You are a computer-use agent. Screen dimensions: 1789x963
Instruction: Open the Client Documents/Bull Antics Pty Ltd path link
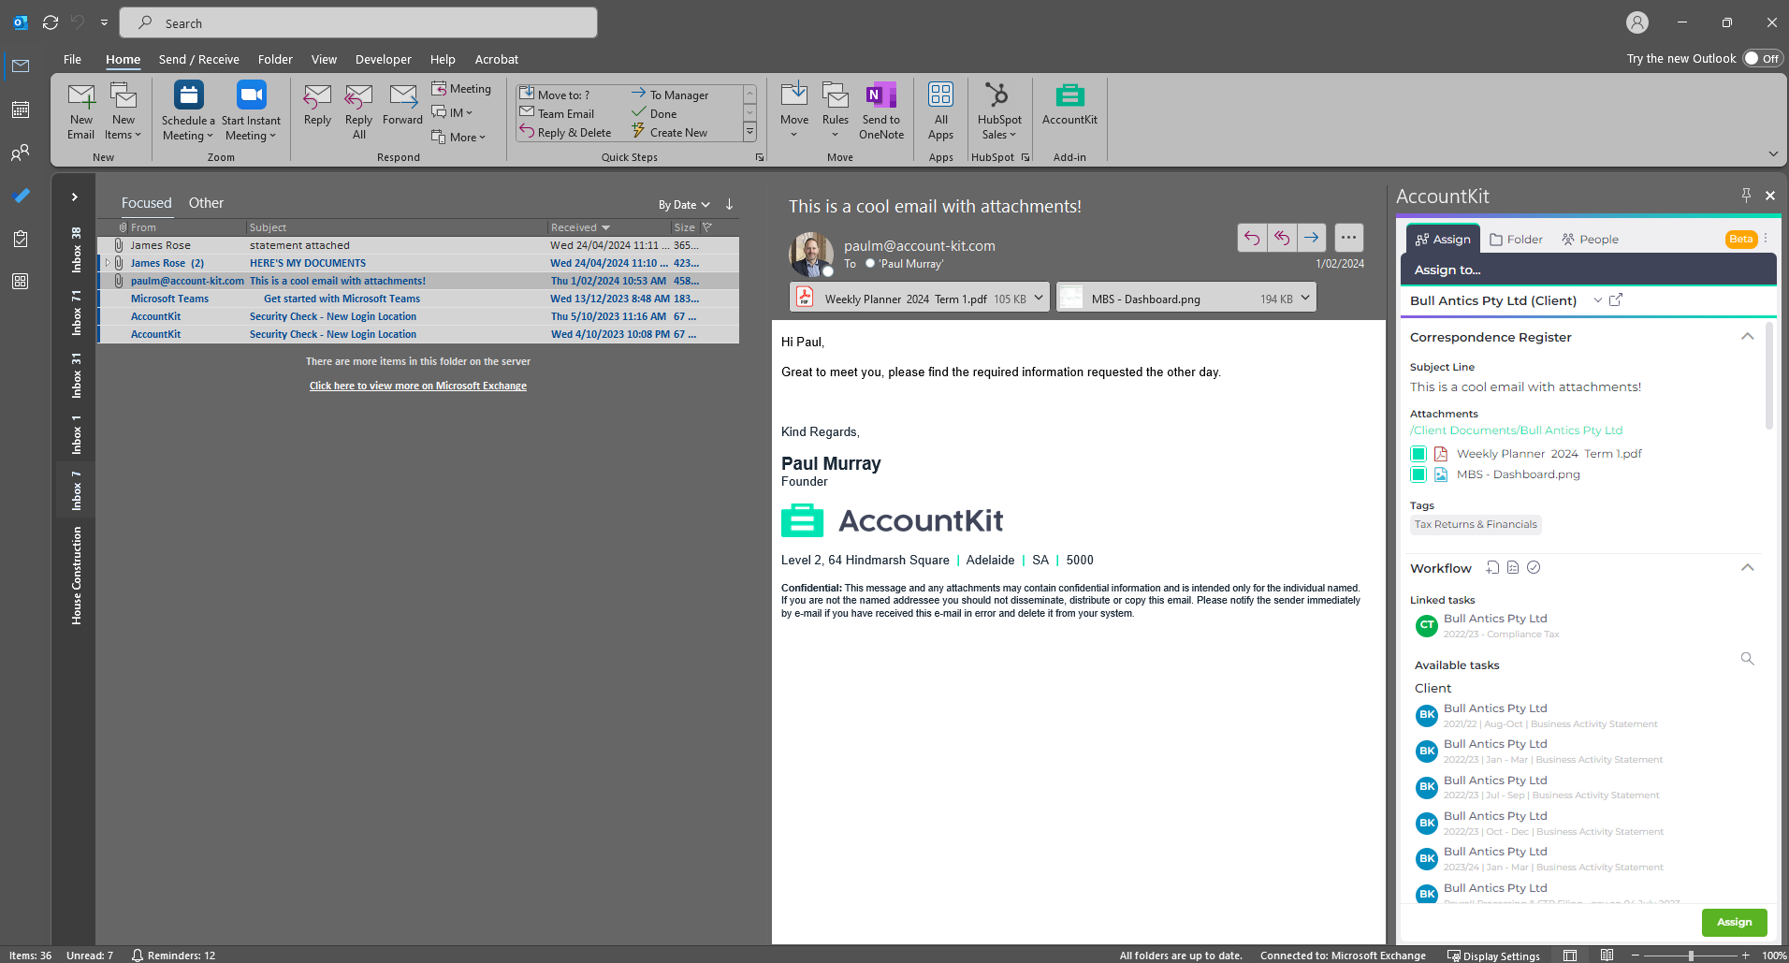(x=1516, y=430)
